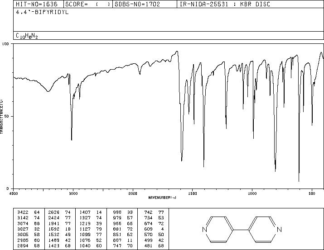Click peak table entry 1040
The width and height of the screenshot is (324, 250).
(x=85, y=245)
